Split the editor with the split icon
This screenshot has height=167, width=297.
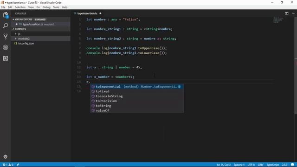tap(287, 13)
